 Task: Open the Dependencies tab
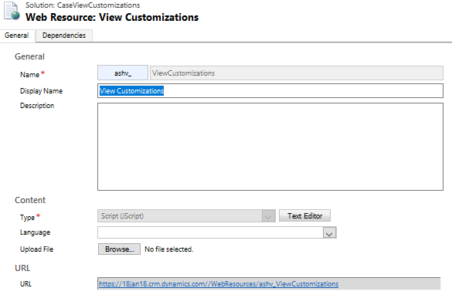pos(64,36)
